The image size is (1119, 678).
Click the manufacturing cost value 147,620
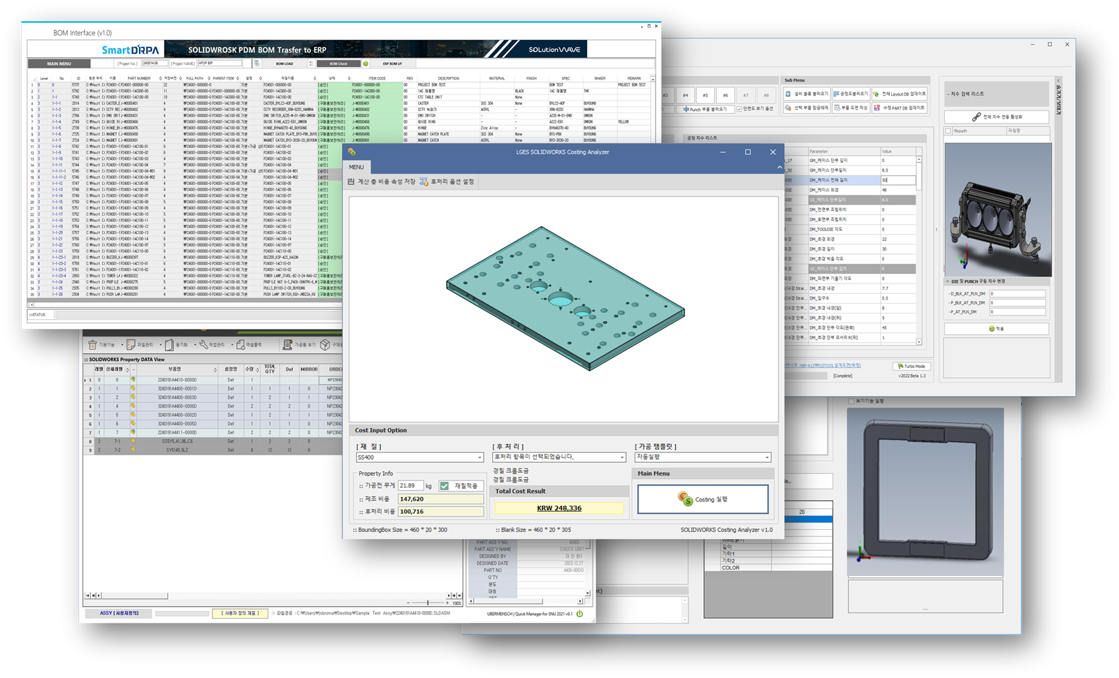(440, 499)
